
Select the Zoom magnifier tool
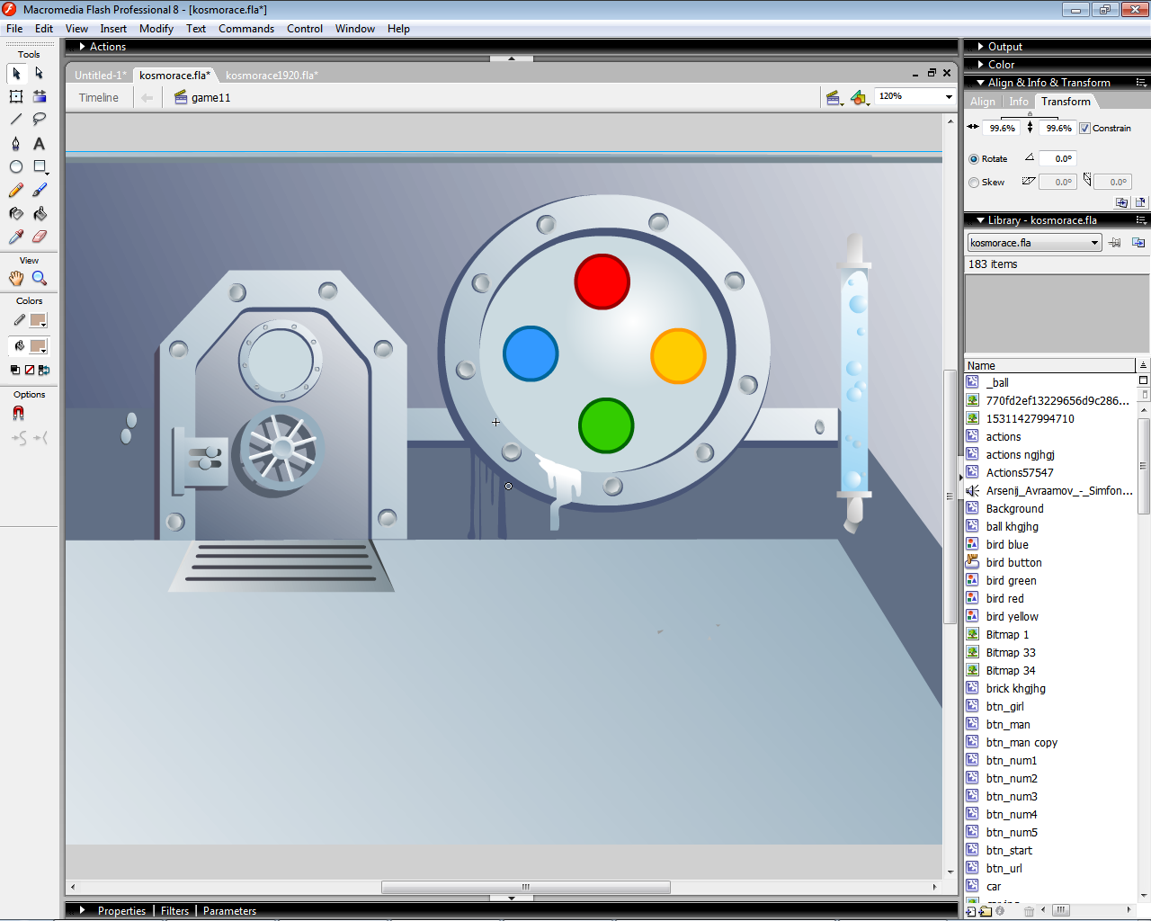40,279
